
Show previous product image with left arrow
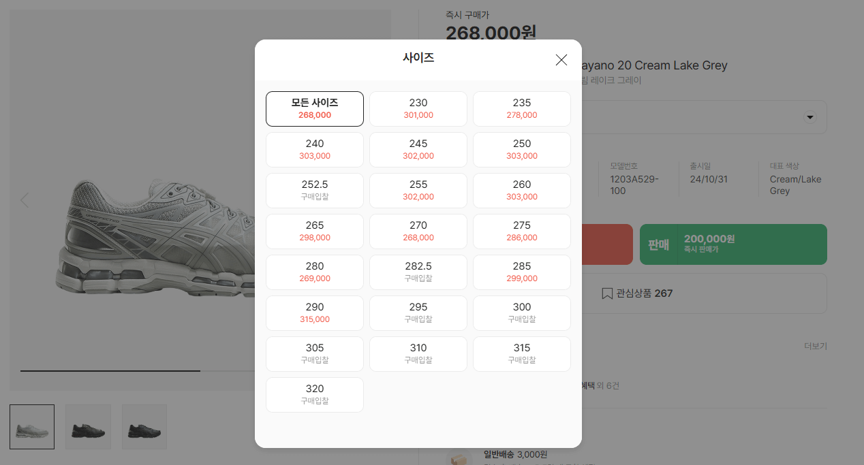25,200
